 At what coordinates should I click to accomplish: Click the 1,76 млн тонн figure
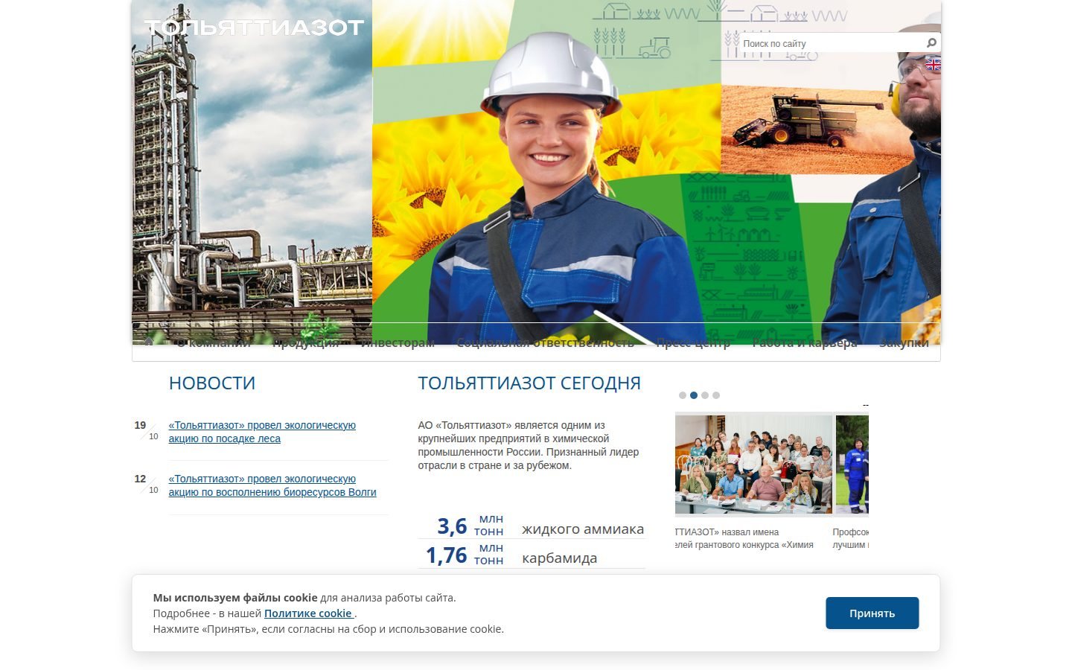(x=465, y=555)
